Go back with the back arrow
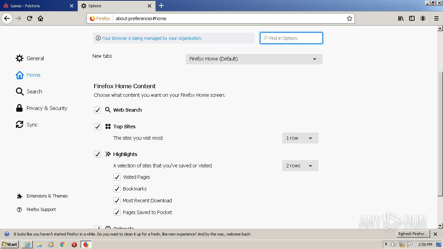 click(x=7, y=18)
